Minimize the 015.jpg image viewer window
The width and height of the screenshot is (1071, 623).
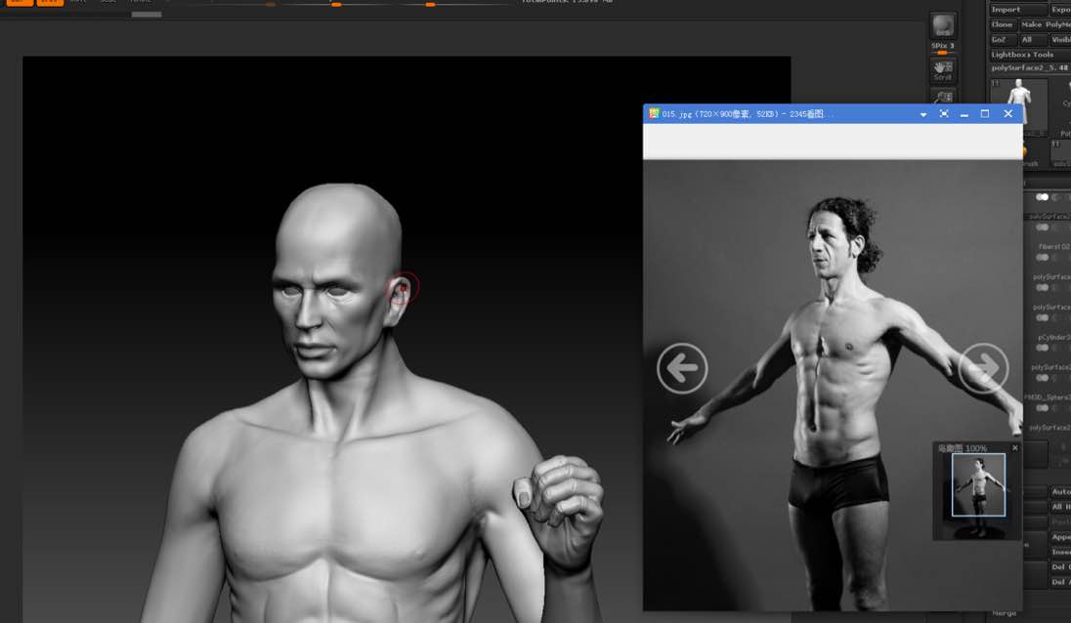point(964,114)
